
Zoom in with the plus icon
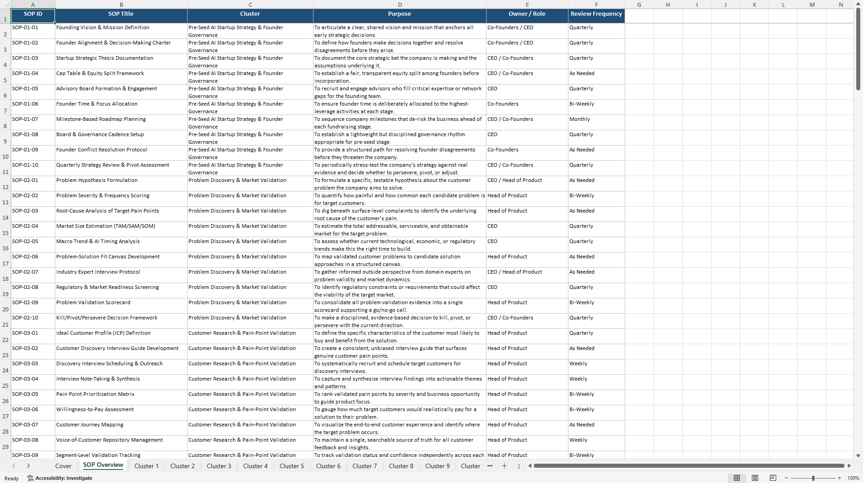(839, 478)
